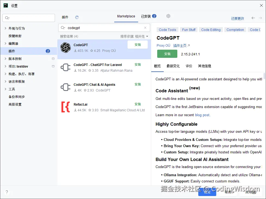Click the CodeGPT plugin logo icon
This screenshot has width=266, height=199.
coord(66,48)
